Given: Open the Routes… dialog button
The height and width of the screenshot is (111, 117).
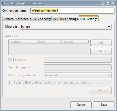Looking at the screenshot, I should 100,90.
